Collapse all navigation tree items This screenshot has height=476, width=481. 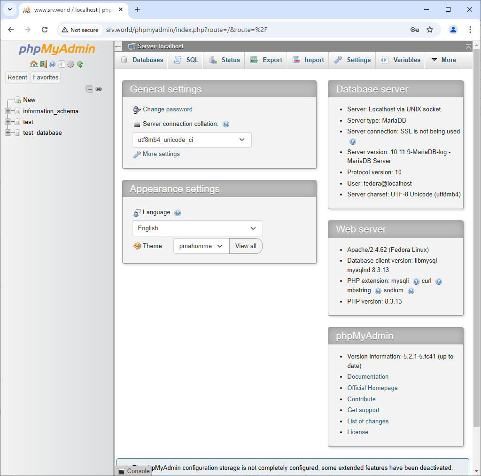[x=89, y=89]
